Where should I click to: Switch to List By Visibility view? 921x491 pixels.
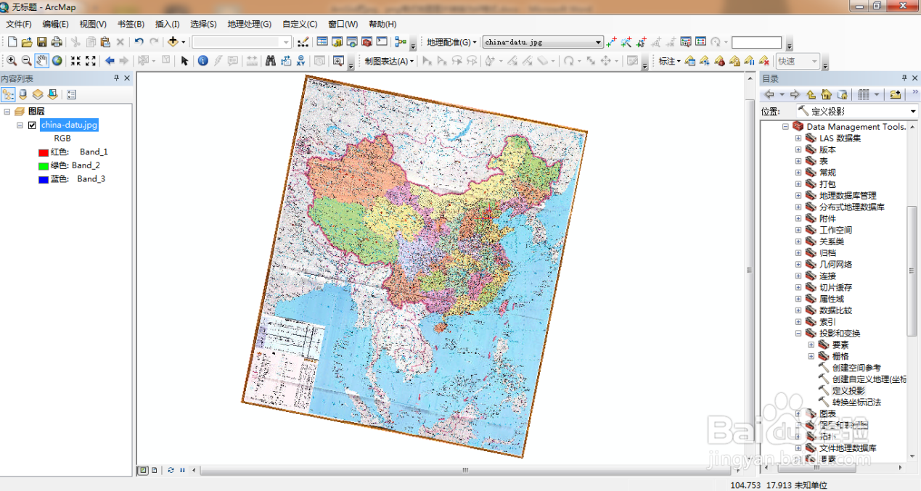coord(38,94)
